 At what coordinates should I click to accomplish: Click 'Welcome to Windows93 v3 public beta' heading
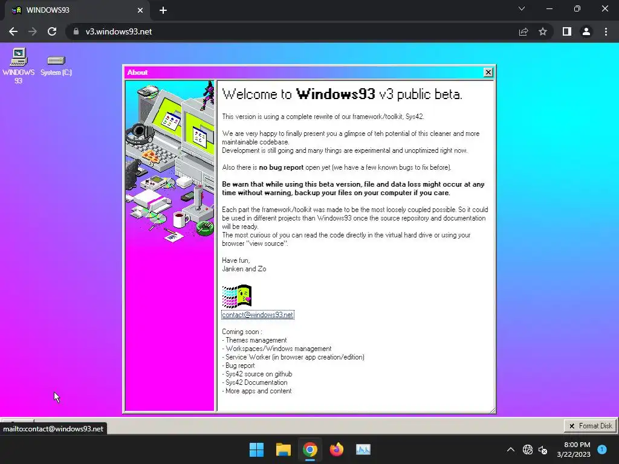point(342,94)
